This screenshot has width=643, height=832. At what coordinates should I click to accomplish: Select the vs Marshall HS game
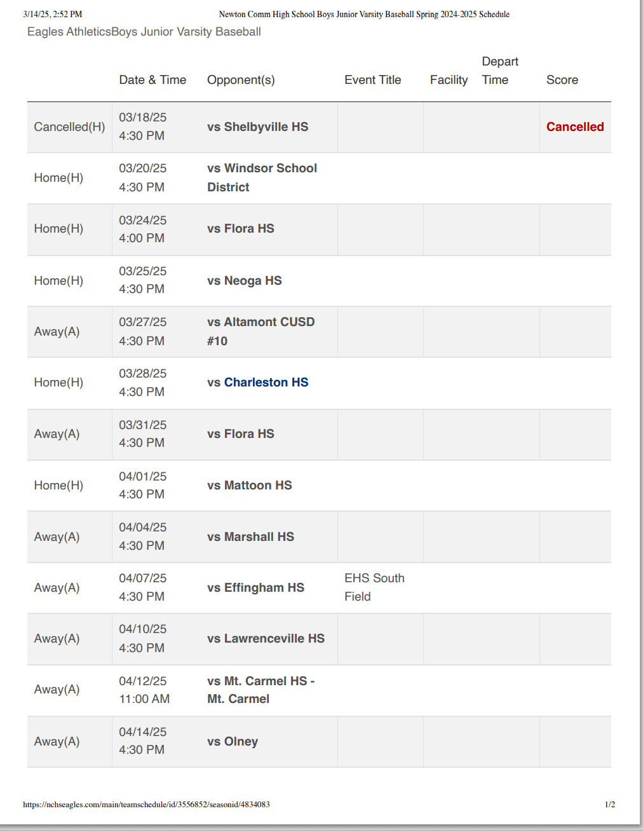coord(250,536)
